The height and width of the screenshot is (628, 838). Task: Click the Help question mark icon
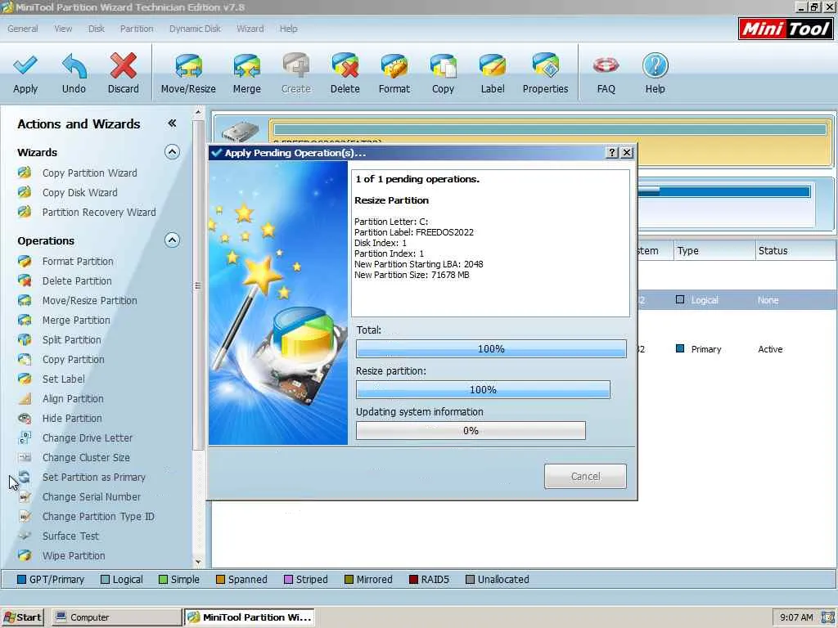coord(655,65)
